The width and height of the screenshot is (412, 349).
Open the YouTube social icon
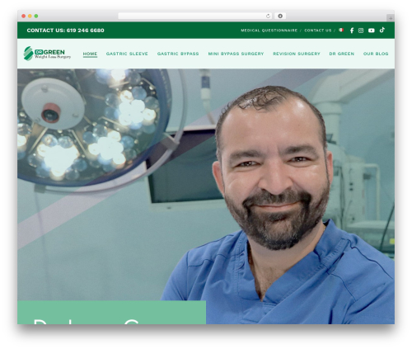click(x=372, y=31)
